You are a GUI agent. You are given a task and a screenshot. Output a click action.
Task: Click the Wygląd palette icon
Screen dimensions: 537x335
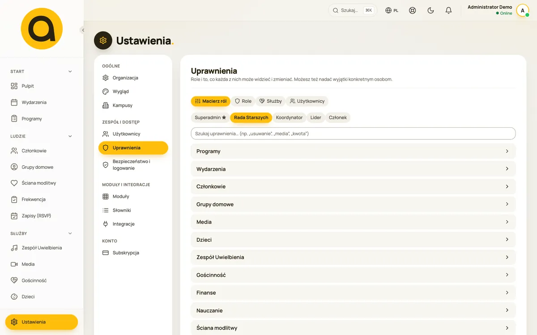106,92
